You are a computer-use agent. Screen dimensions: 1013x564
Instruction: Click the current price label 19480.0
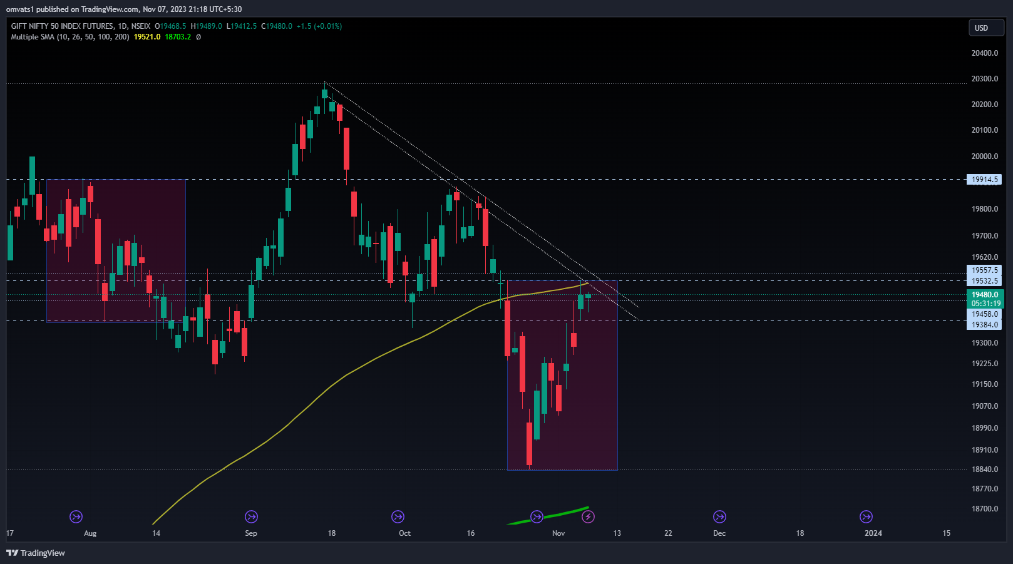[984, 294]
